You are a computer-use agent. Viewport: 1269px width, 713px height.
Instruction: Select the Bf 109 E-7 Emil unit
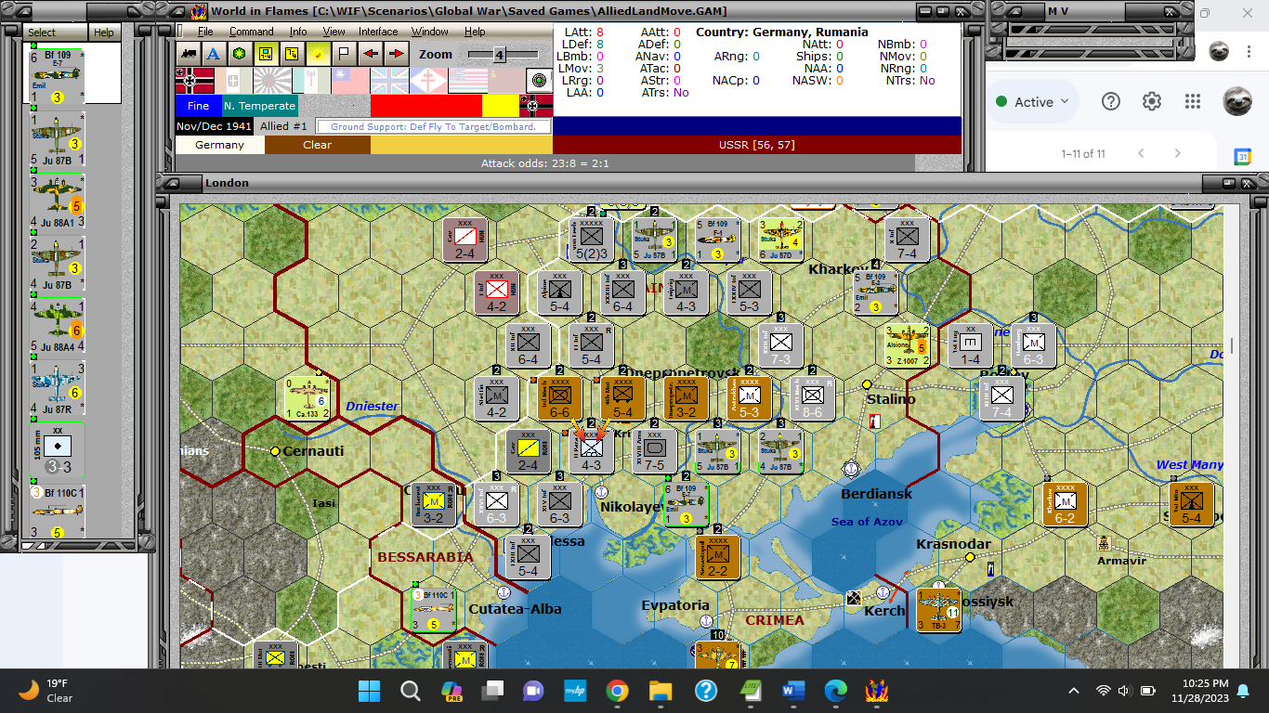click(x=58, y=75)
